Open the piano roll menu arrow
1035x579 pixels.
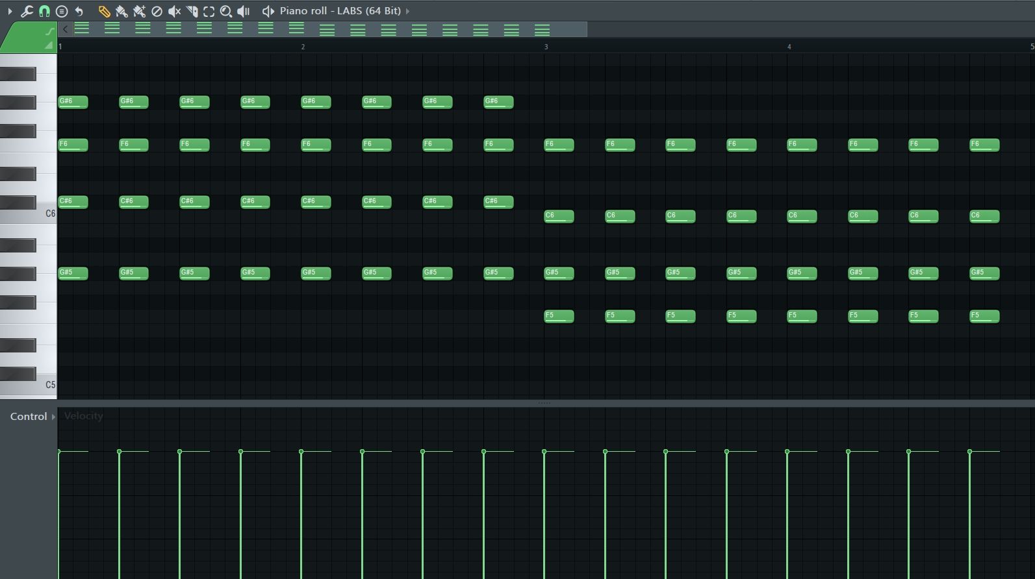(x=9, y=11)
